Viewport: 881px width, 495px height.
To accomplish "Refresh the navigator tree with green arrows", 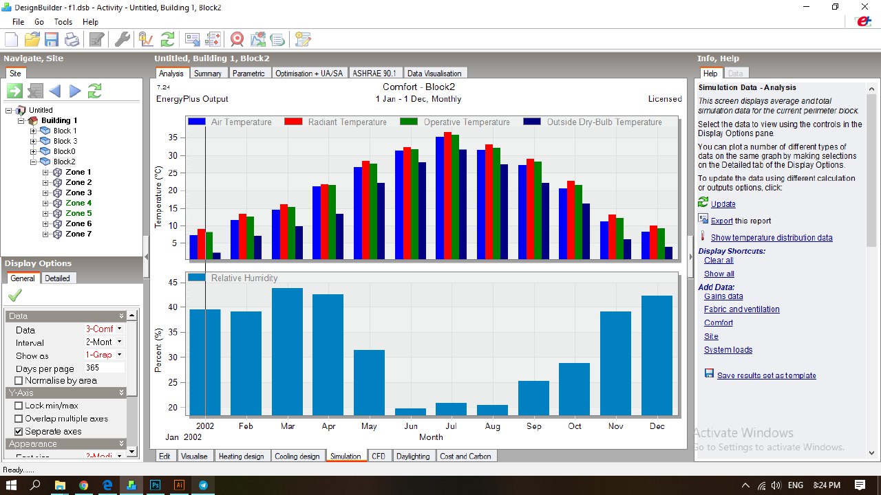I will coord(95,91).
